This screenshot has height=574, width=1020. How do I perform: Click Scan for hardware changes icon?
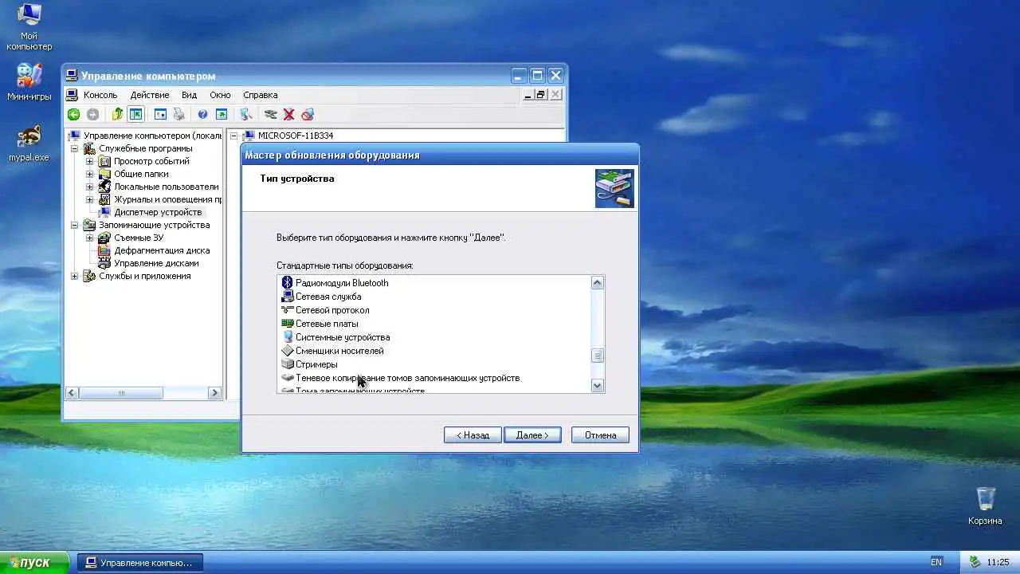point(246,115)
